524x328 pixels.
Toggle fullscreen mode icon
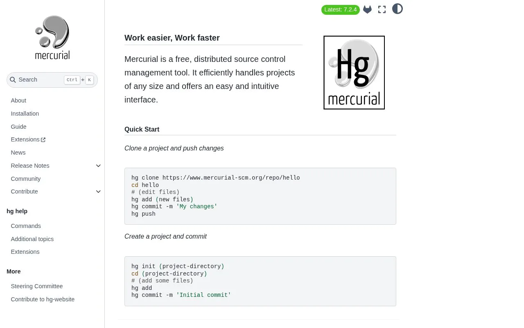(382, 9)
